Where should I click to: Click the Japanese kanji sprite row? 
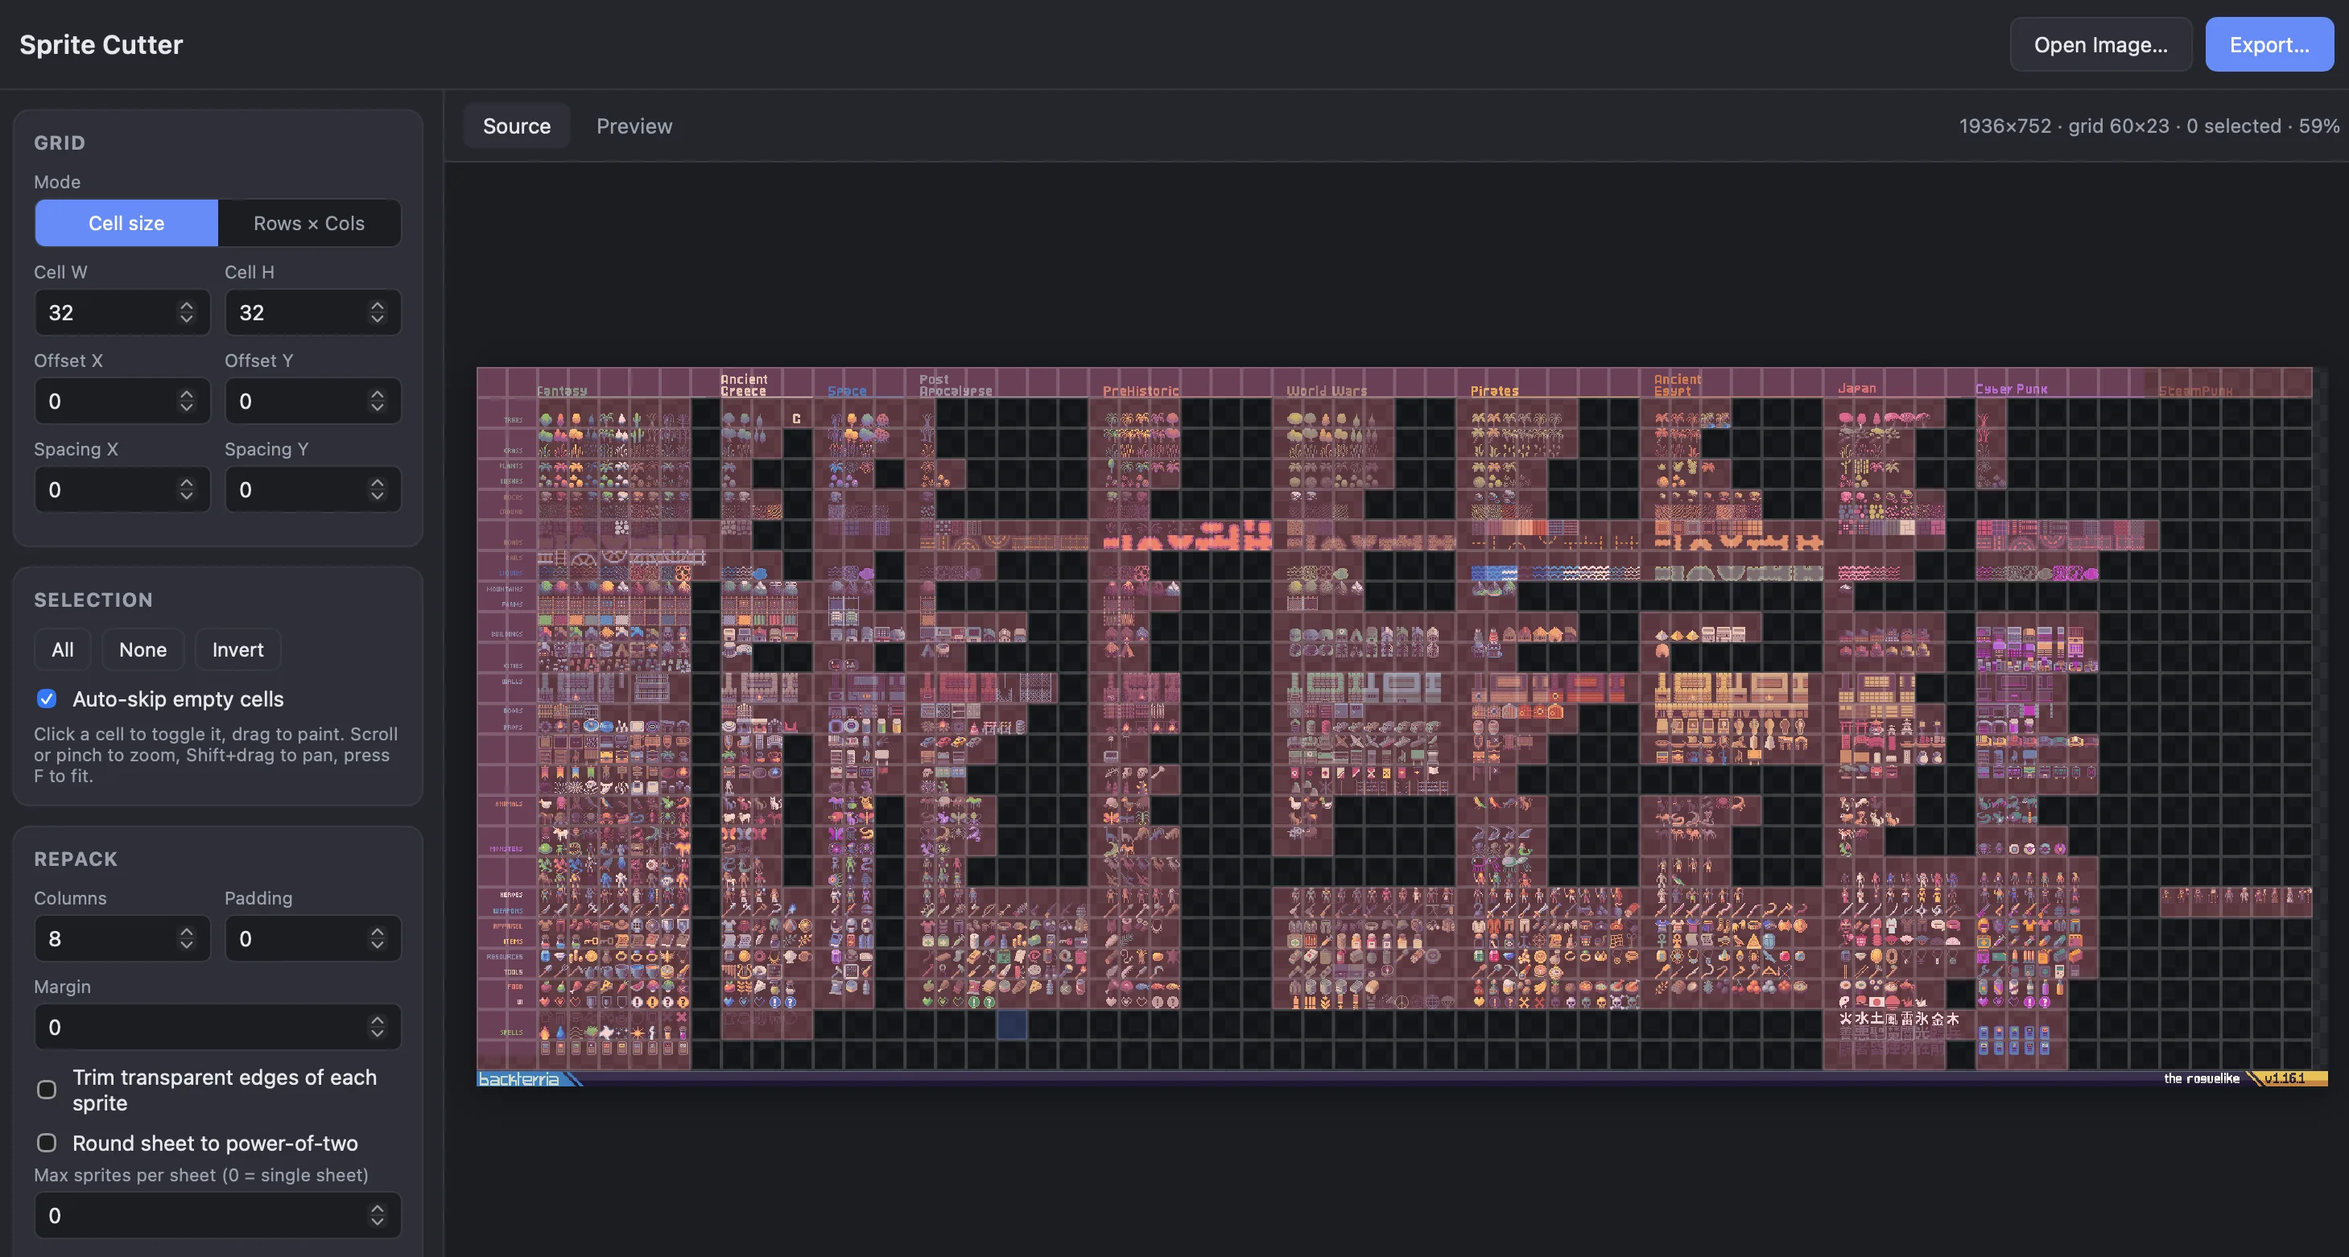[1898, 1019]
